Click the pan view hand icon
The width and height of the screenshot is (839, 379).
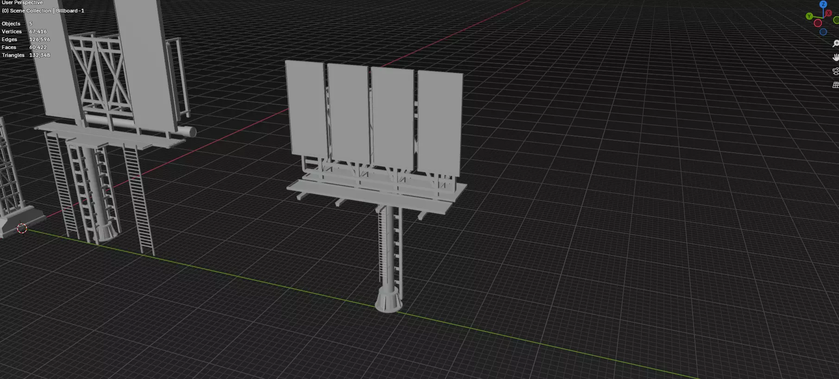(x=836, y=57)
